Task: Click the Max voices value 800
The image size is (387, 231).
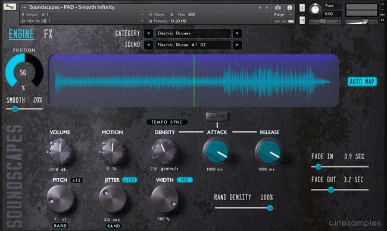Action: point(192,14)
